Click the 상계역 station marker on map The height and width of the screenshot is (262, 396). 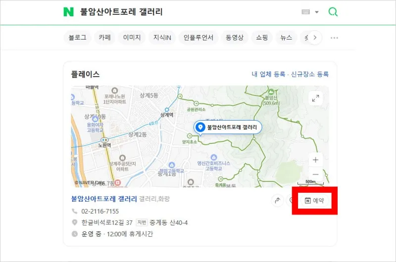click(167, 110)
